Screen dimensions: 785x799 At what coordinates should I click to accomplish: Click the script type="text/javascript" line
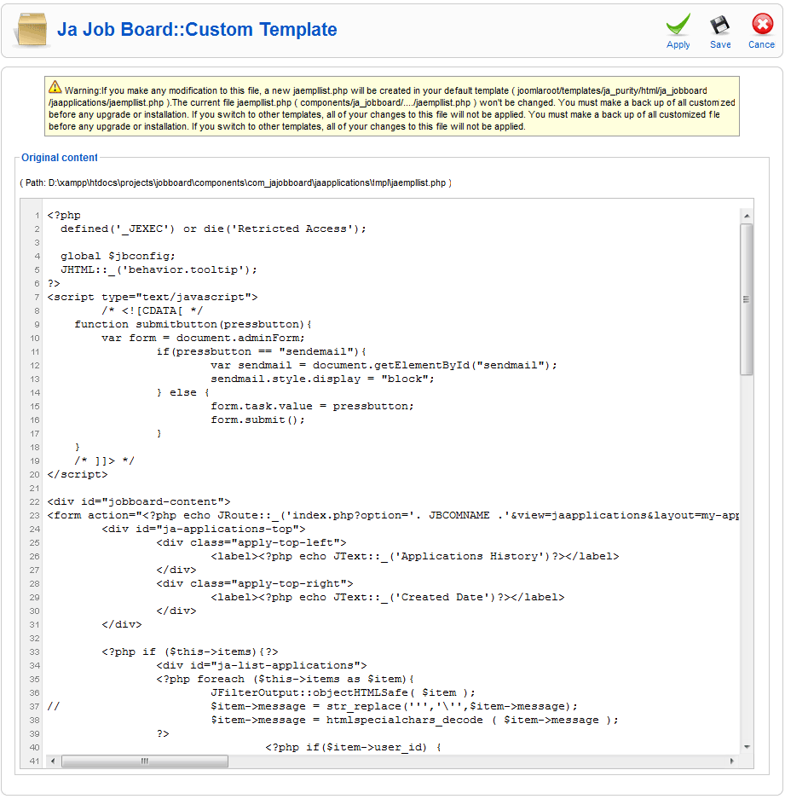153,297
